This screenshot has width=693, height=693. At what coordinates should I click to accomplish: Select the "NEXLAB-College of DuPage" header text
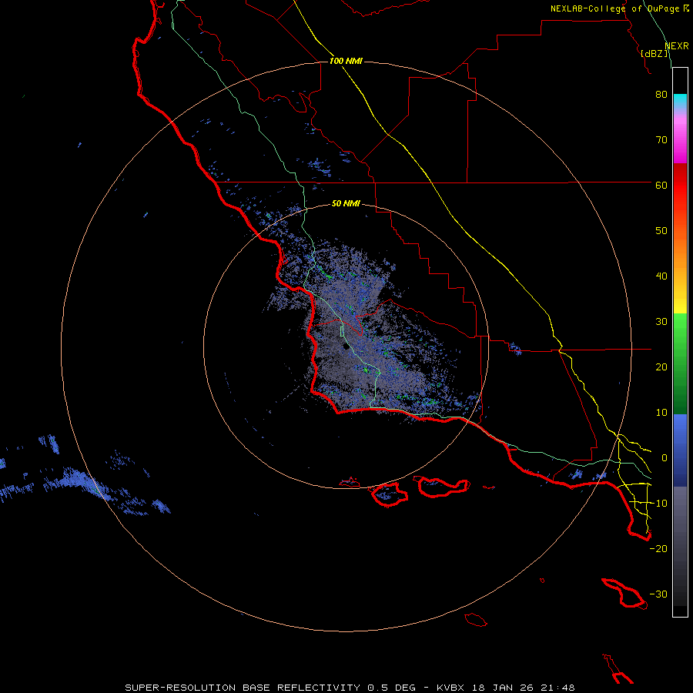[616, 8]
